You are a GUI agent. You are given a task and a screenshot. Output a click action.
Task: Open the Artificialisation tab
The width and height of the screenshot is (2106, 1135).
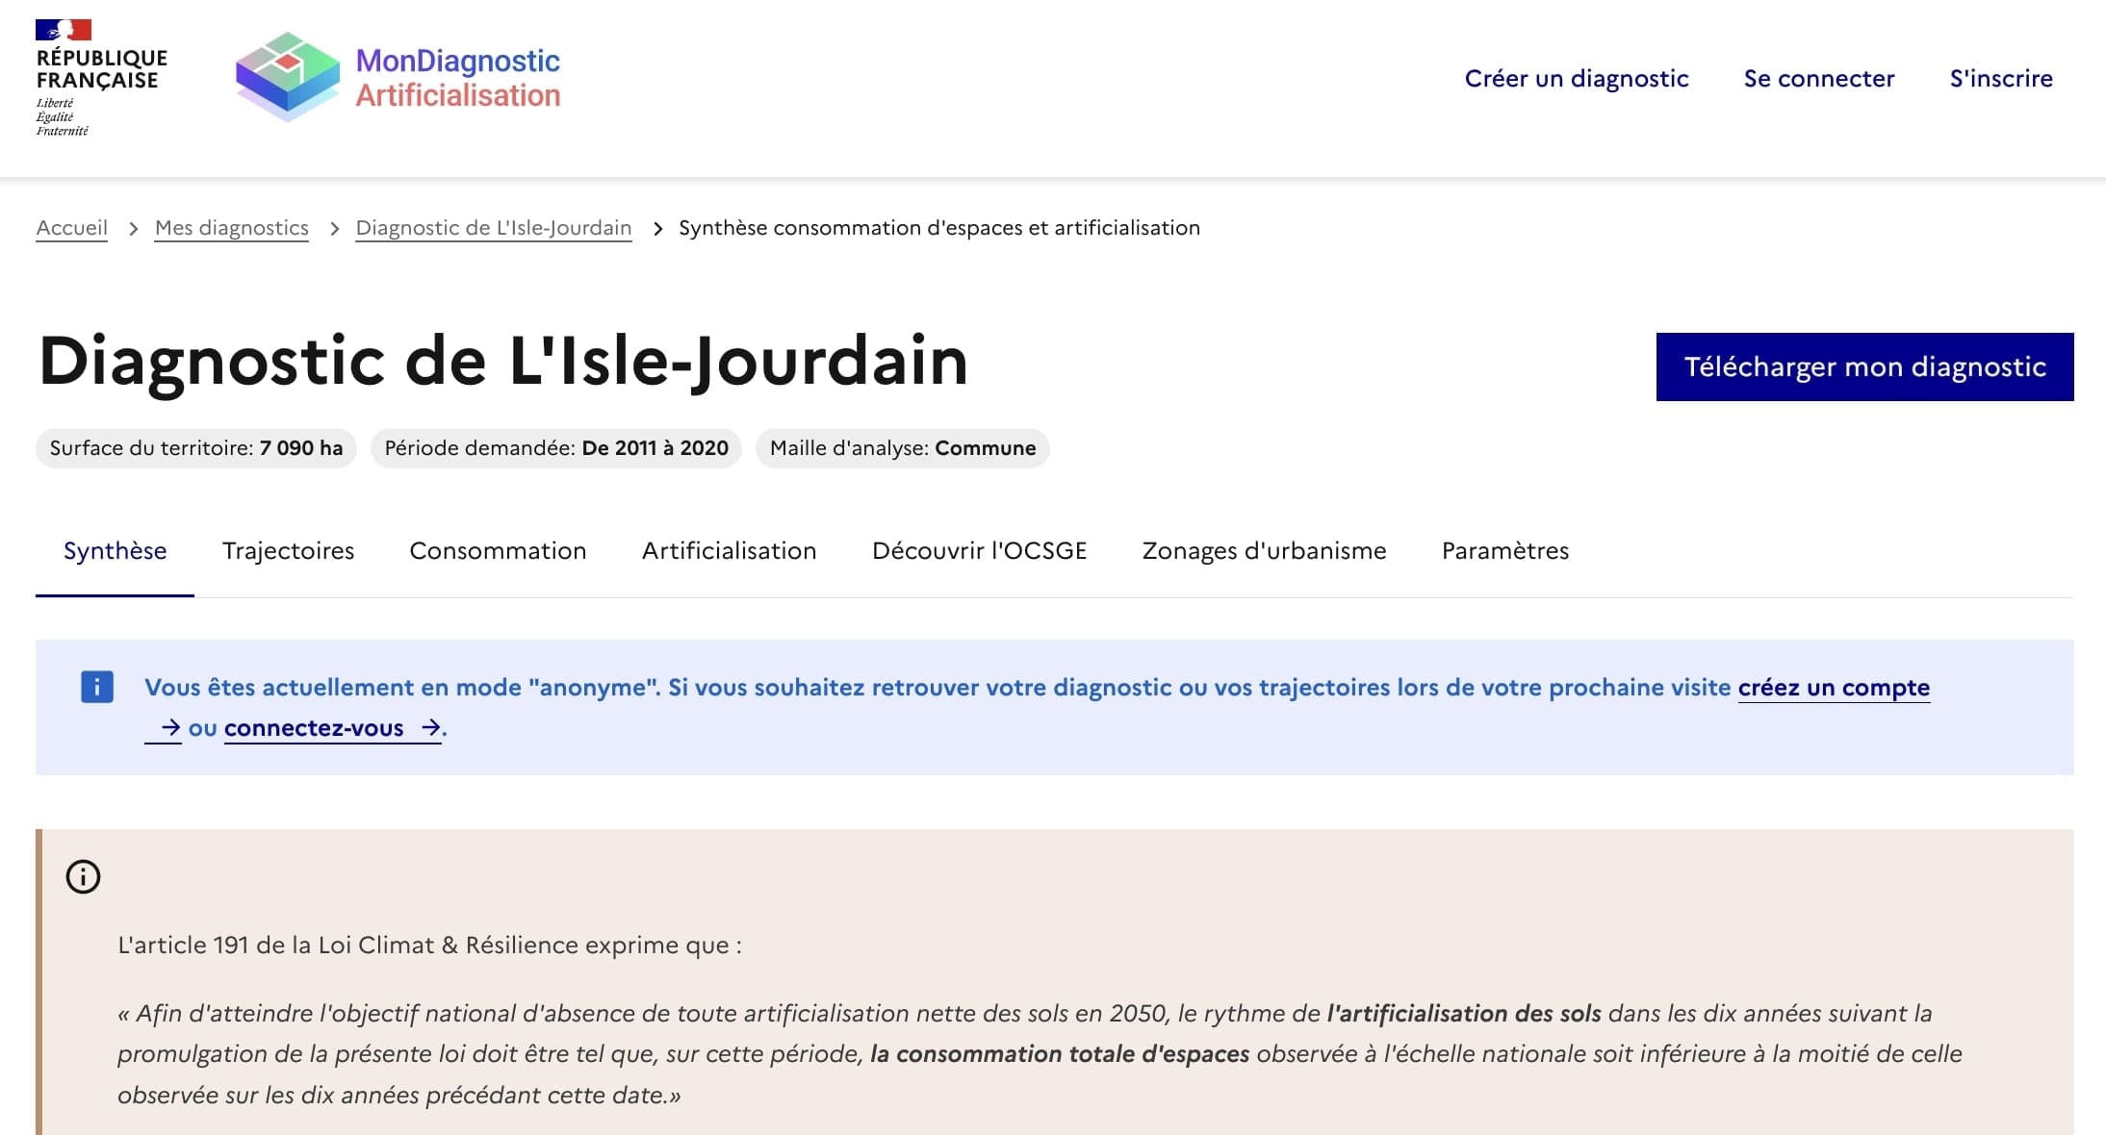tap(729, 551)
